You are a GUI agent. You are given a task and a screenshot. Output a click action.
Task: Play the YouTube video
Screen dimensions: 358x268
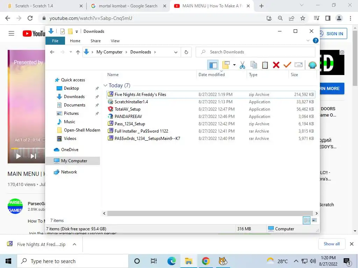click(x=18, y=156)
